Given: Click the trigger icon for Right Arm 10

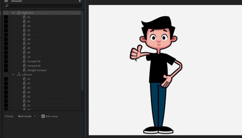Looking at the screenshot, I should (24, 57).
